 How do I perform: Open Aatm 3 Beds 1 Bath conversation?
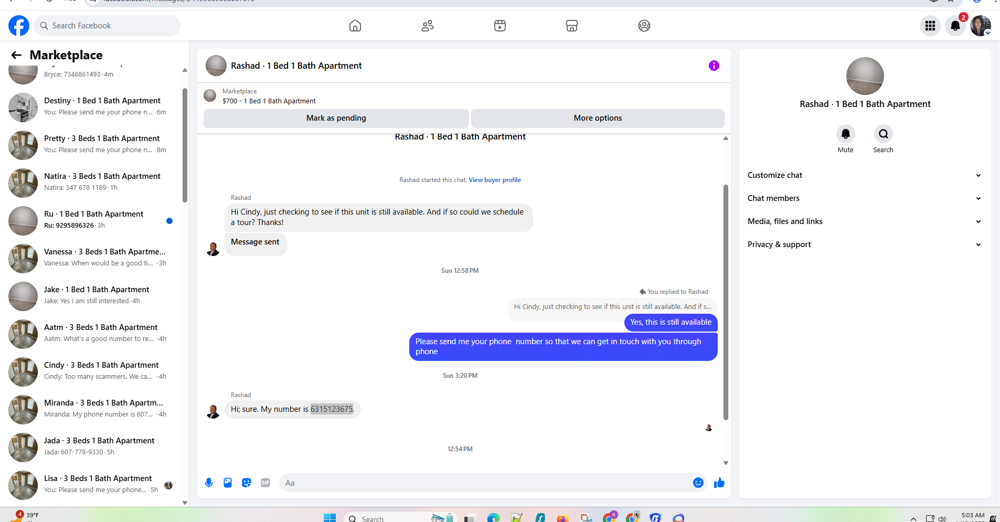[92, 334]
